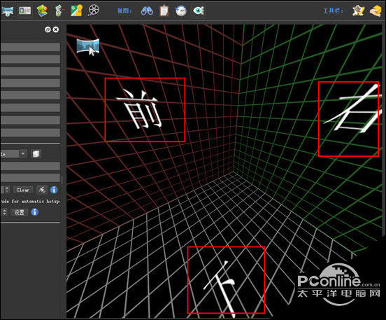Open the dropdown arrow in the left panel

tap(22, 154)
